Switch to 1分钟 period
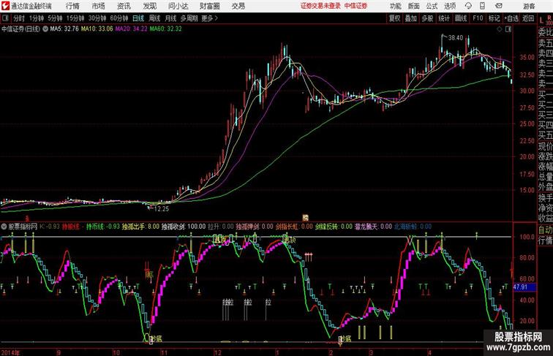 click(37, 18)
